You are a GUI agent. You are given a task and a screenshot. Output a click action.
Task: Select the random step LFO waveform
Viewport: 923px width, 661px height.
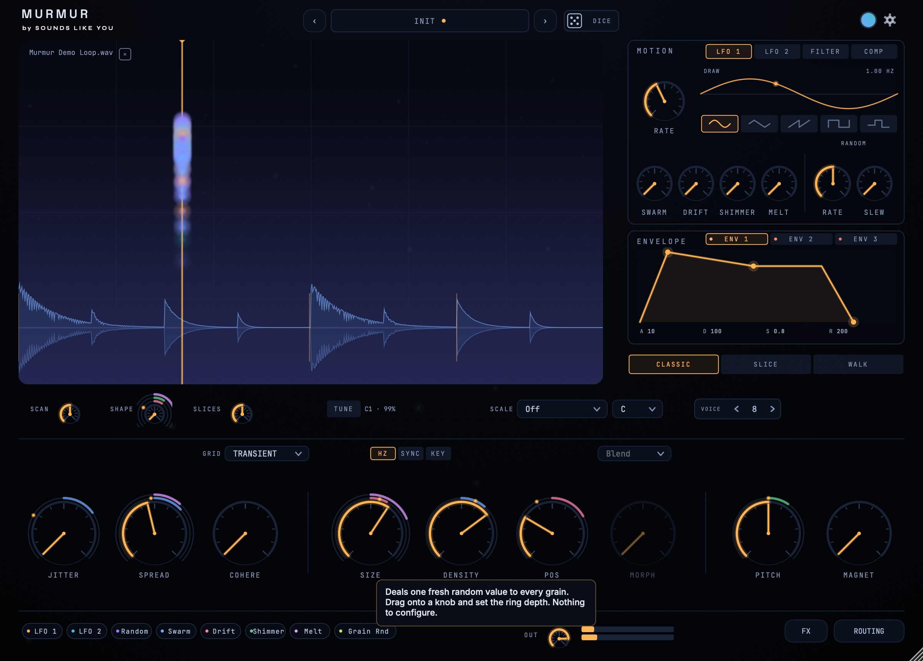(878, 124)
